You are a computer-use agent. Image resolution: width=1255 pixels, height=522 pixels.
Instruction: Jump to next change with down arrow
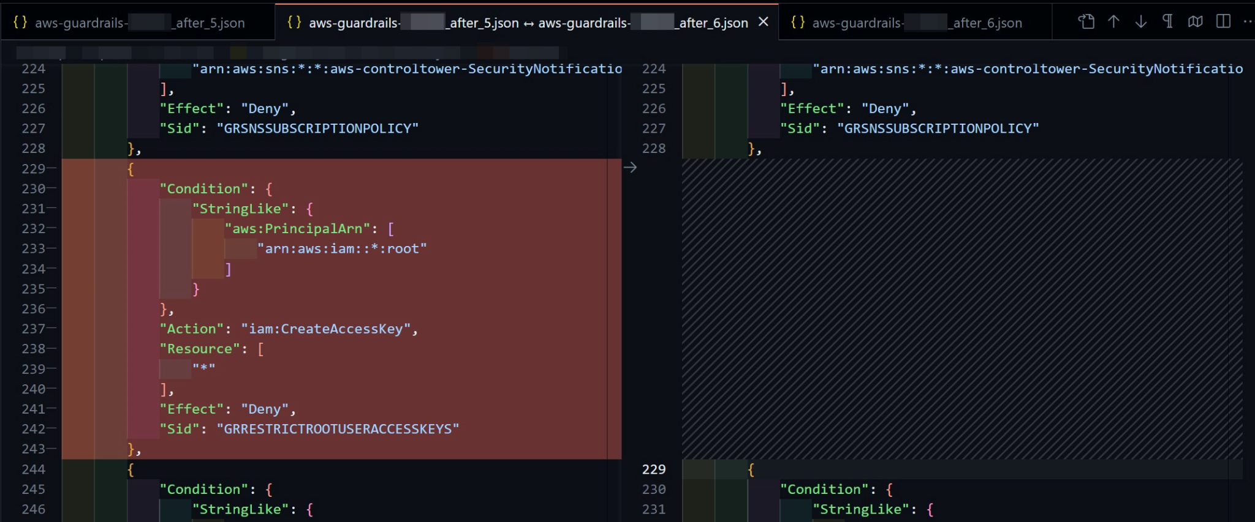click(x=1140, y=22)
